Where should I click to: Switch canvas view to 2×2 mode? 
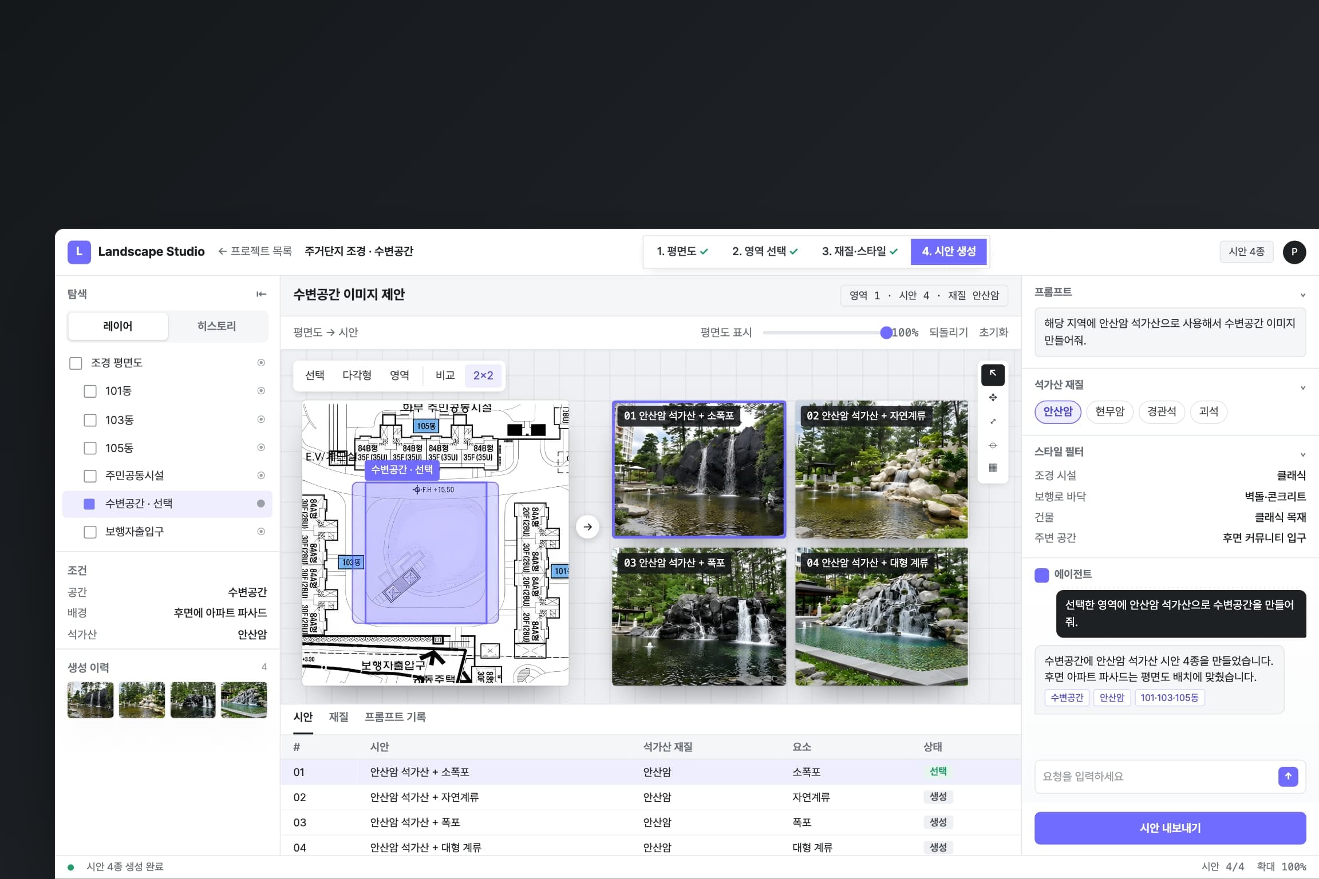[483, 375]
